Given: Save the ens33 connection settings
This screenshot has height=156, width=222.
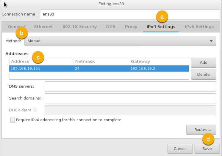Looking at the screenshot, I should 207,149.
